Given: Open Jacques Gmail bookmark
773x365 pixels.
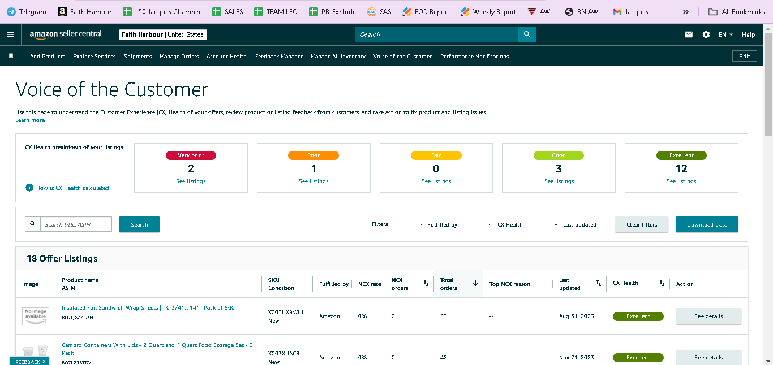Looking at the screenshot, I should coord(630,11).
